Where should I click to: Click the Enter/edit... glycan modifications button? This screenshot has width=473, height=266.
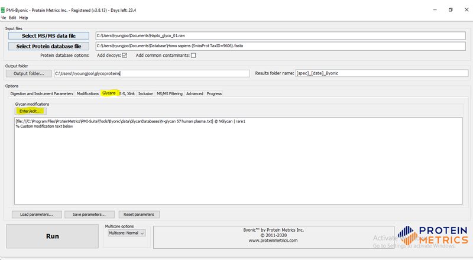(30, 111)
